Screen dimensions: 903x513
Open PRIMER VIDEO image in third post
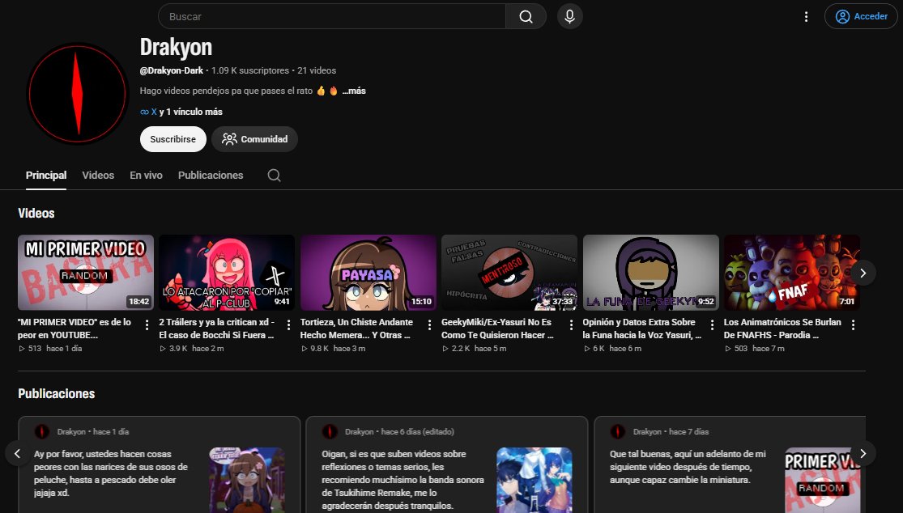(823, 480)
